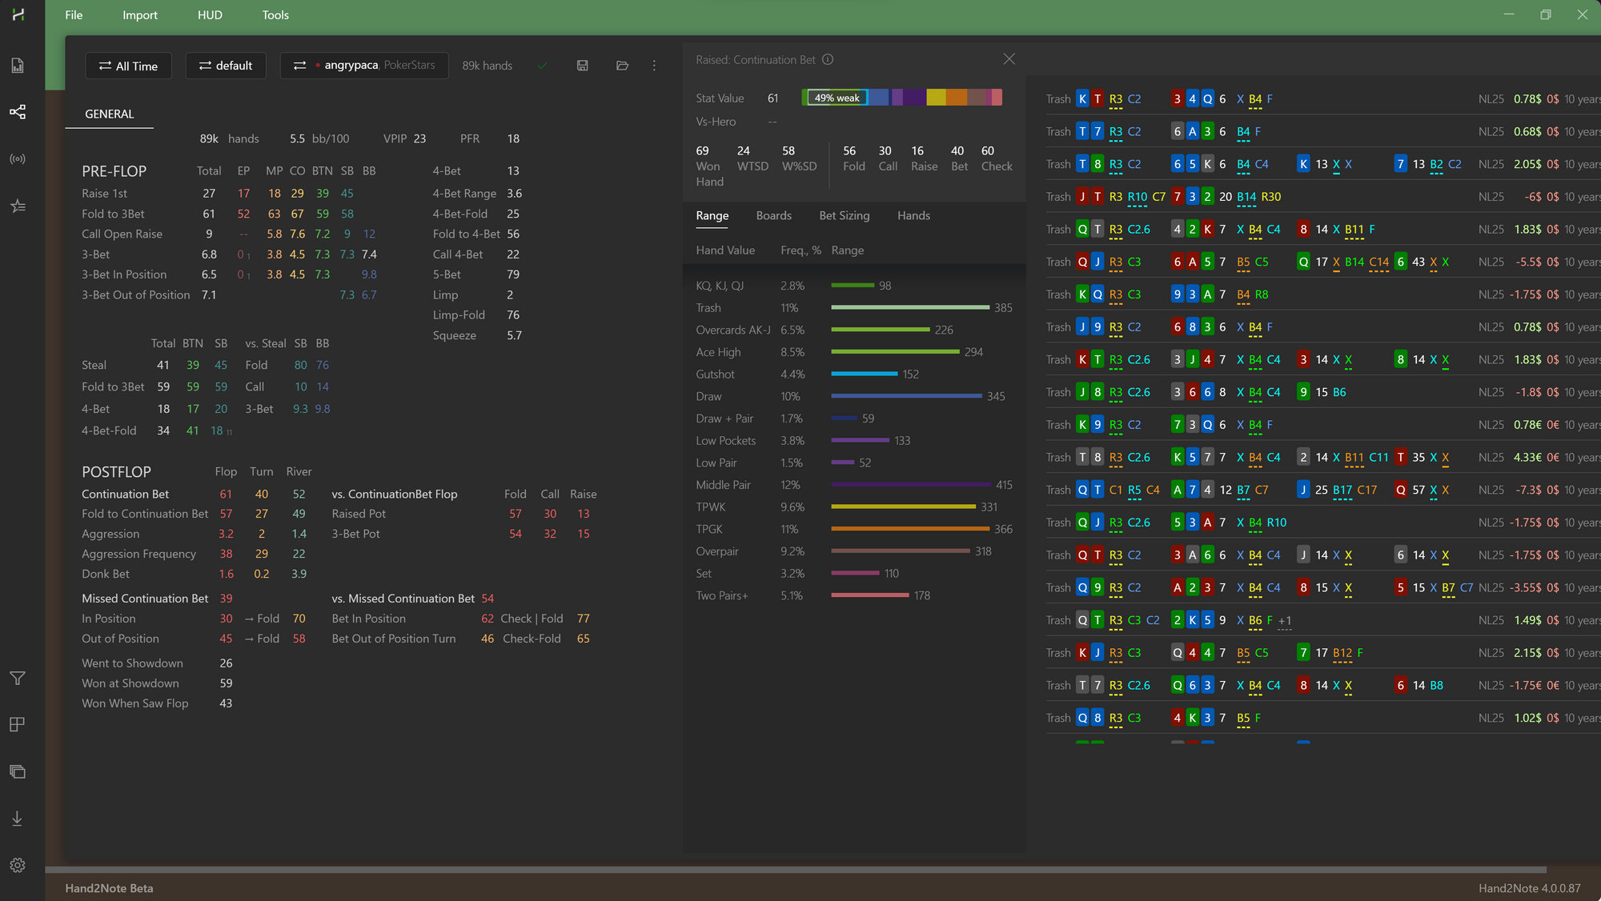Click the download icon near bottom sidebar

pyautogui.click(x=17, y=818)
